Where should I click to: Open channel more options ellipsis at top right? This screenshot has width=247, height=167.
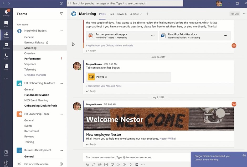pos(245,14)
